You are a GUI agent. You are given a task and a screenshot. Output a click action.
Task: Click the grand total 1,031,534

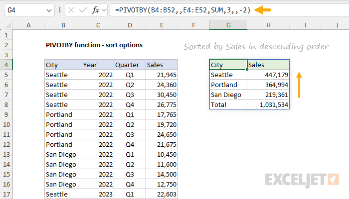point(268,104)
